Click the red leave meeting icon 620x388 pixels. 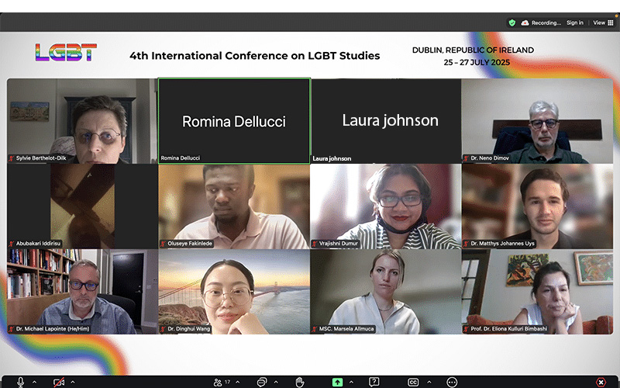click(x=601, y=382)
